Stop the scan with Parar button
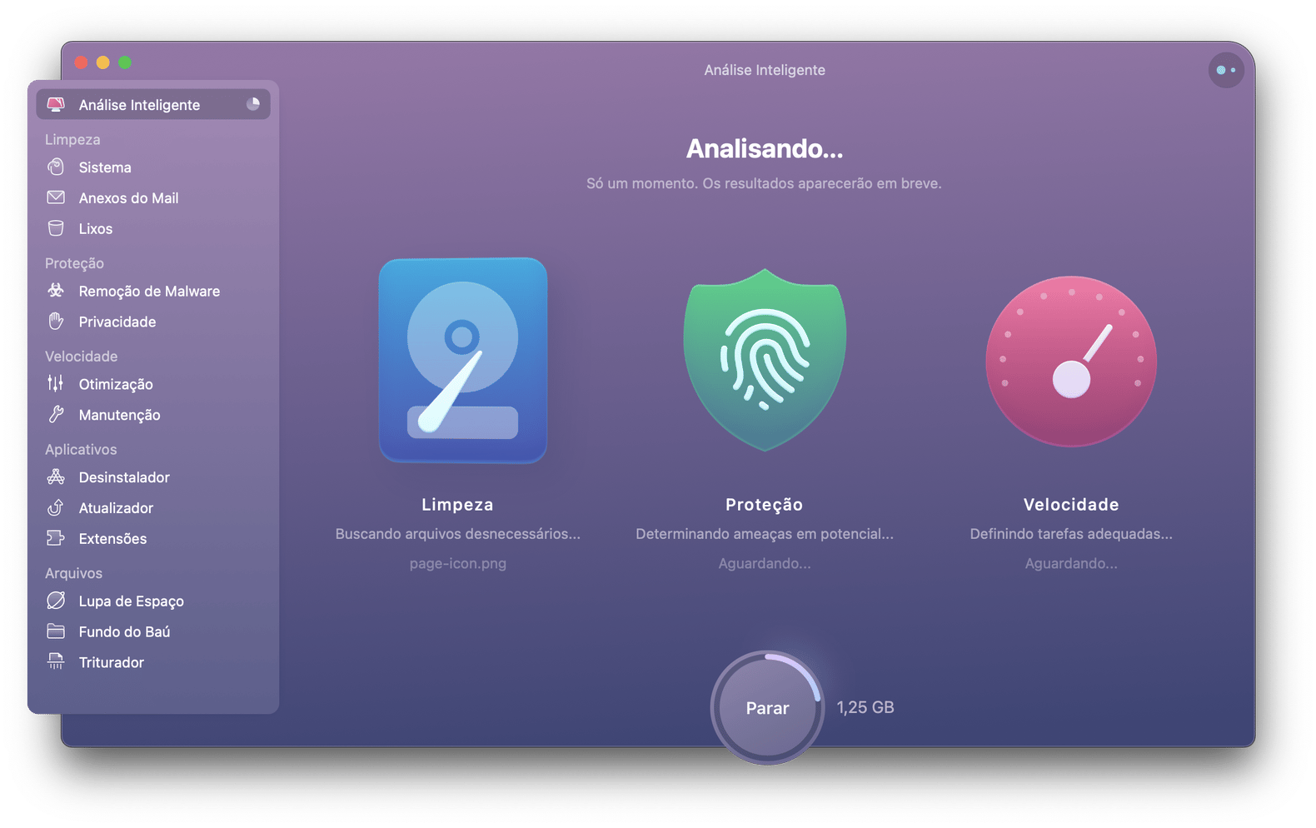 (767, 708)
